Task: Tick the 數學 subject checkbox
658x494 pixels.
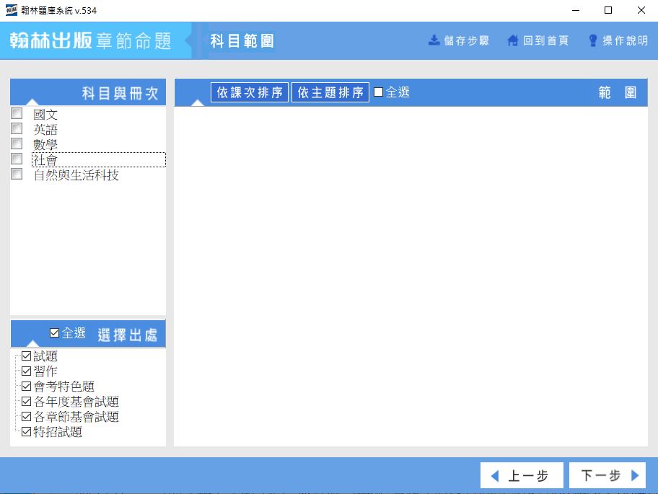Action: coord(17,144)
